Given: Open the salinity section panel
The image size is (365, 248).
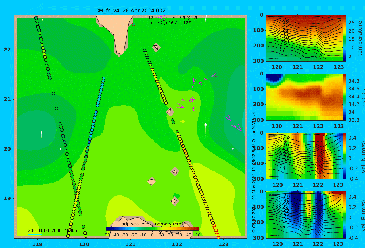Looking at the screenshot, I should tap(304, 97).
